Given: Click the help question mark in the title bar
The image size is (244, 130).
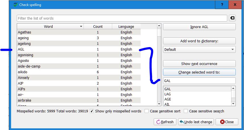Looking at the screenshot, I should tap(222, 5).
